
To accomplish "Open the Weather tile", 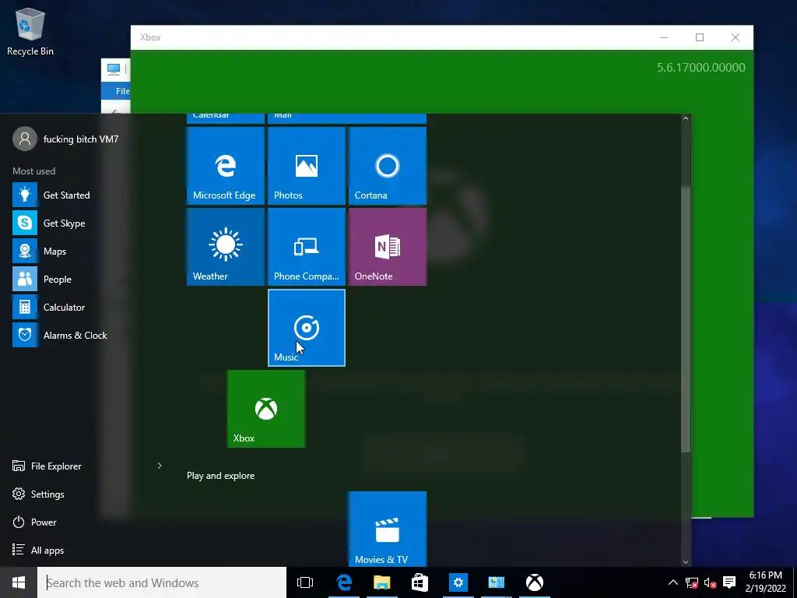I will [226, 247].
